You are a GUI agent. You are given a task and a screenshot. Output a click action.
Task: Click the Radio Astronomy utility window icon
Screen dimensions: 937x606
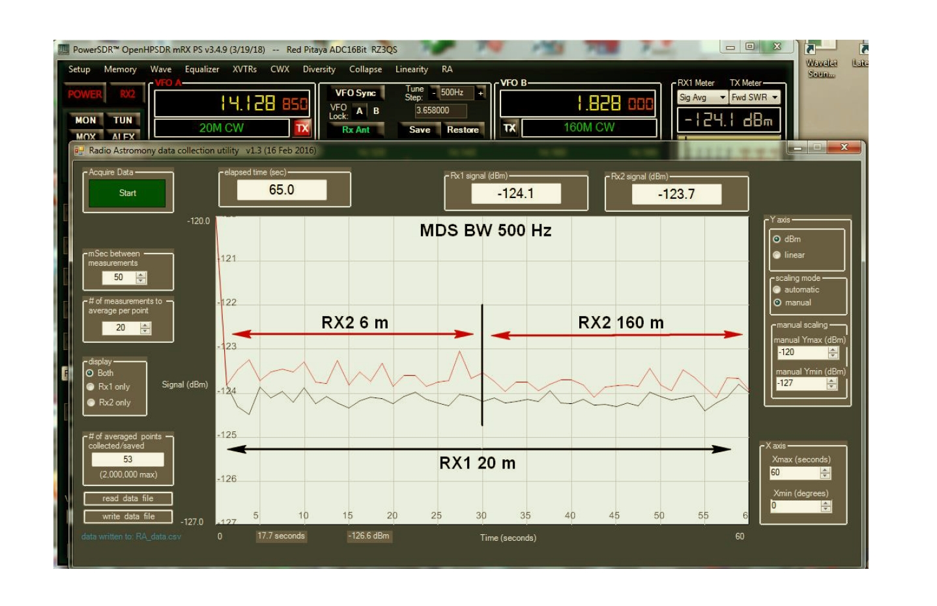[79, 151]
